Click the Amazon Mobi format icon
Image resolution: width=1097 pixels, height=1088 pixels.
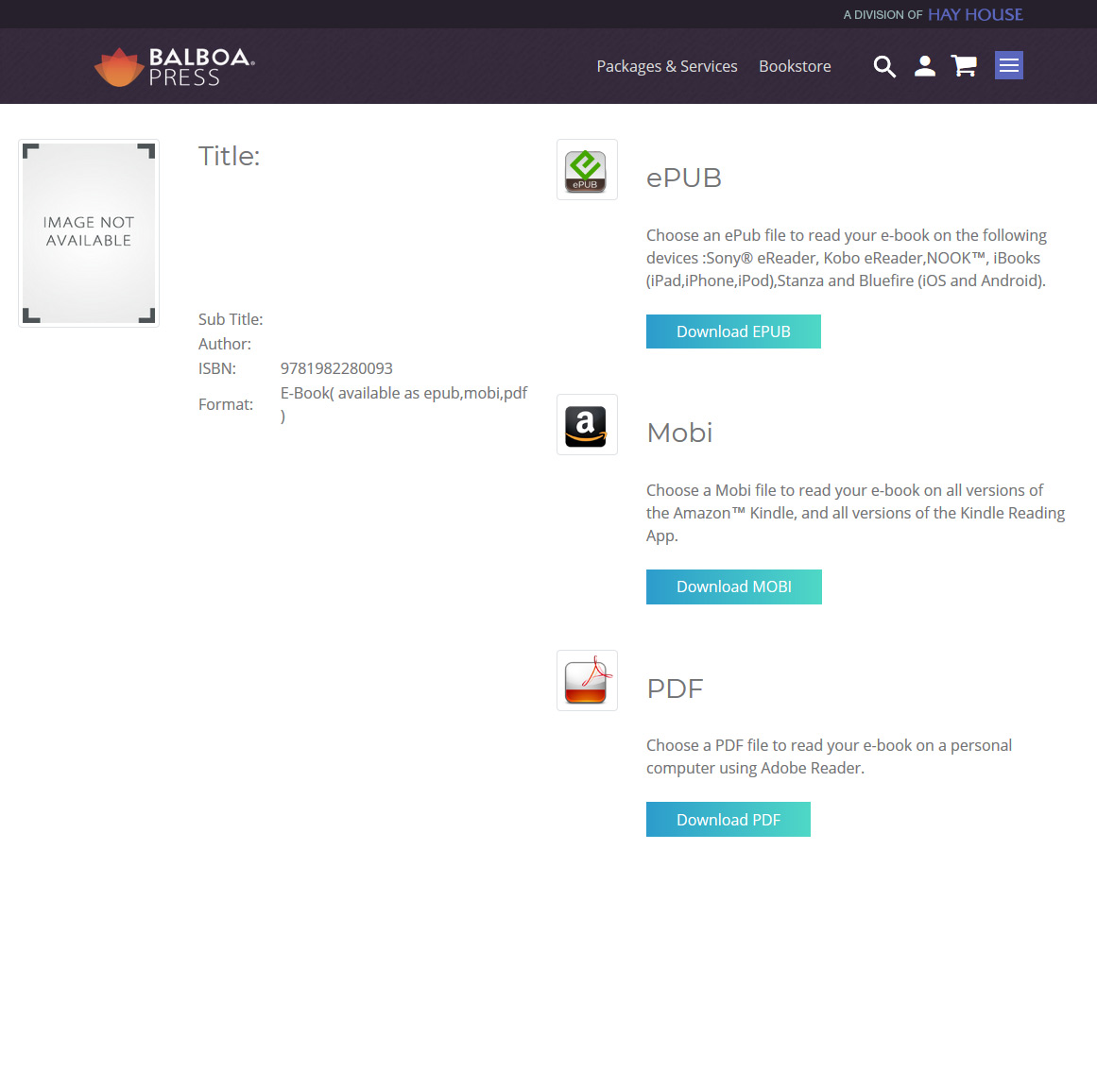tap(587, 425)
